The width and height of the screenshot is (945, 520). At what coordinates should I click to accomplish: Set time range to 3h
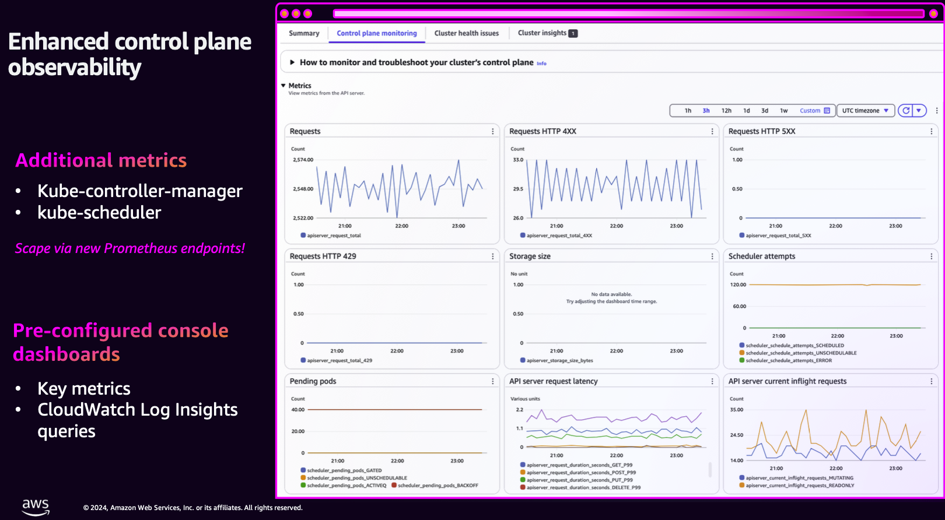(706, 111)
